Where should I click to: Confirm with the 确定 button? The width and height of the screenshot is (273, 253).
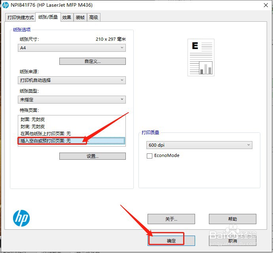click(x=171, y=241)
